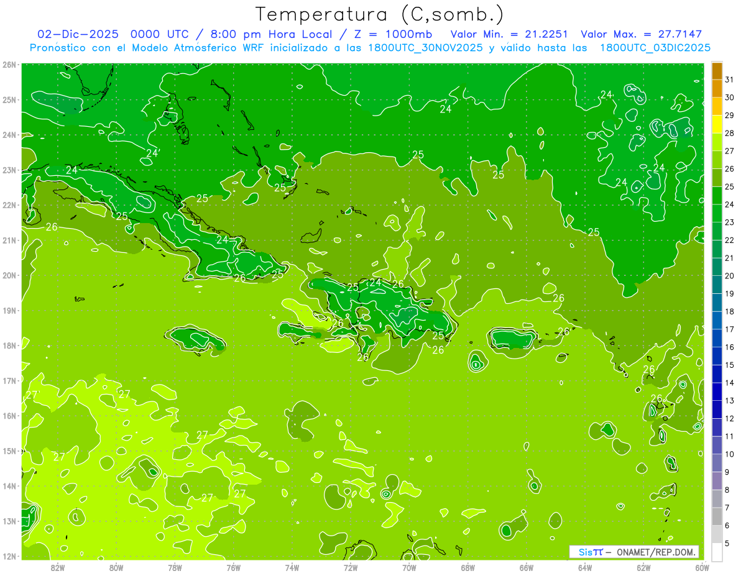
Task: Click the '14N' latitude axis label
Action: click(9, 486)
